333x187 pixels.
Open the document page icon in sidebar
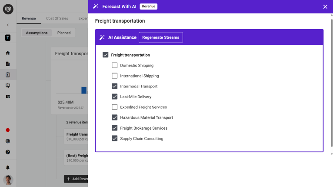click(8, 64)
